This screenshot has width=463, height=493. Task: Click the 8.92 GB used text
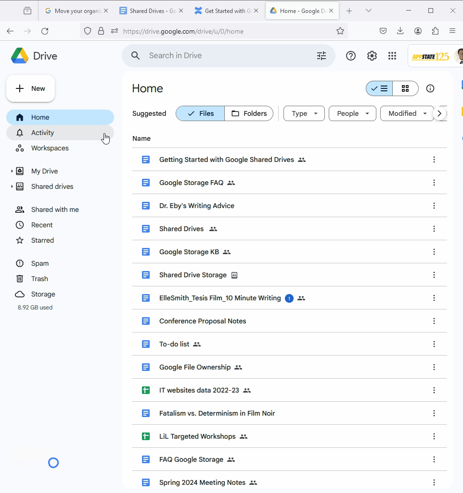coord(35,308)
